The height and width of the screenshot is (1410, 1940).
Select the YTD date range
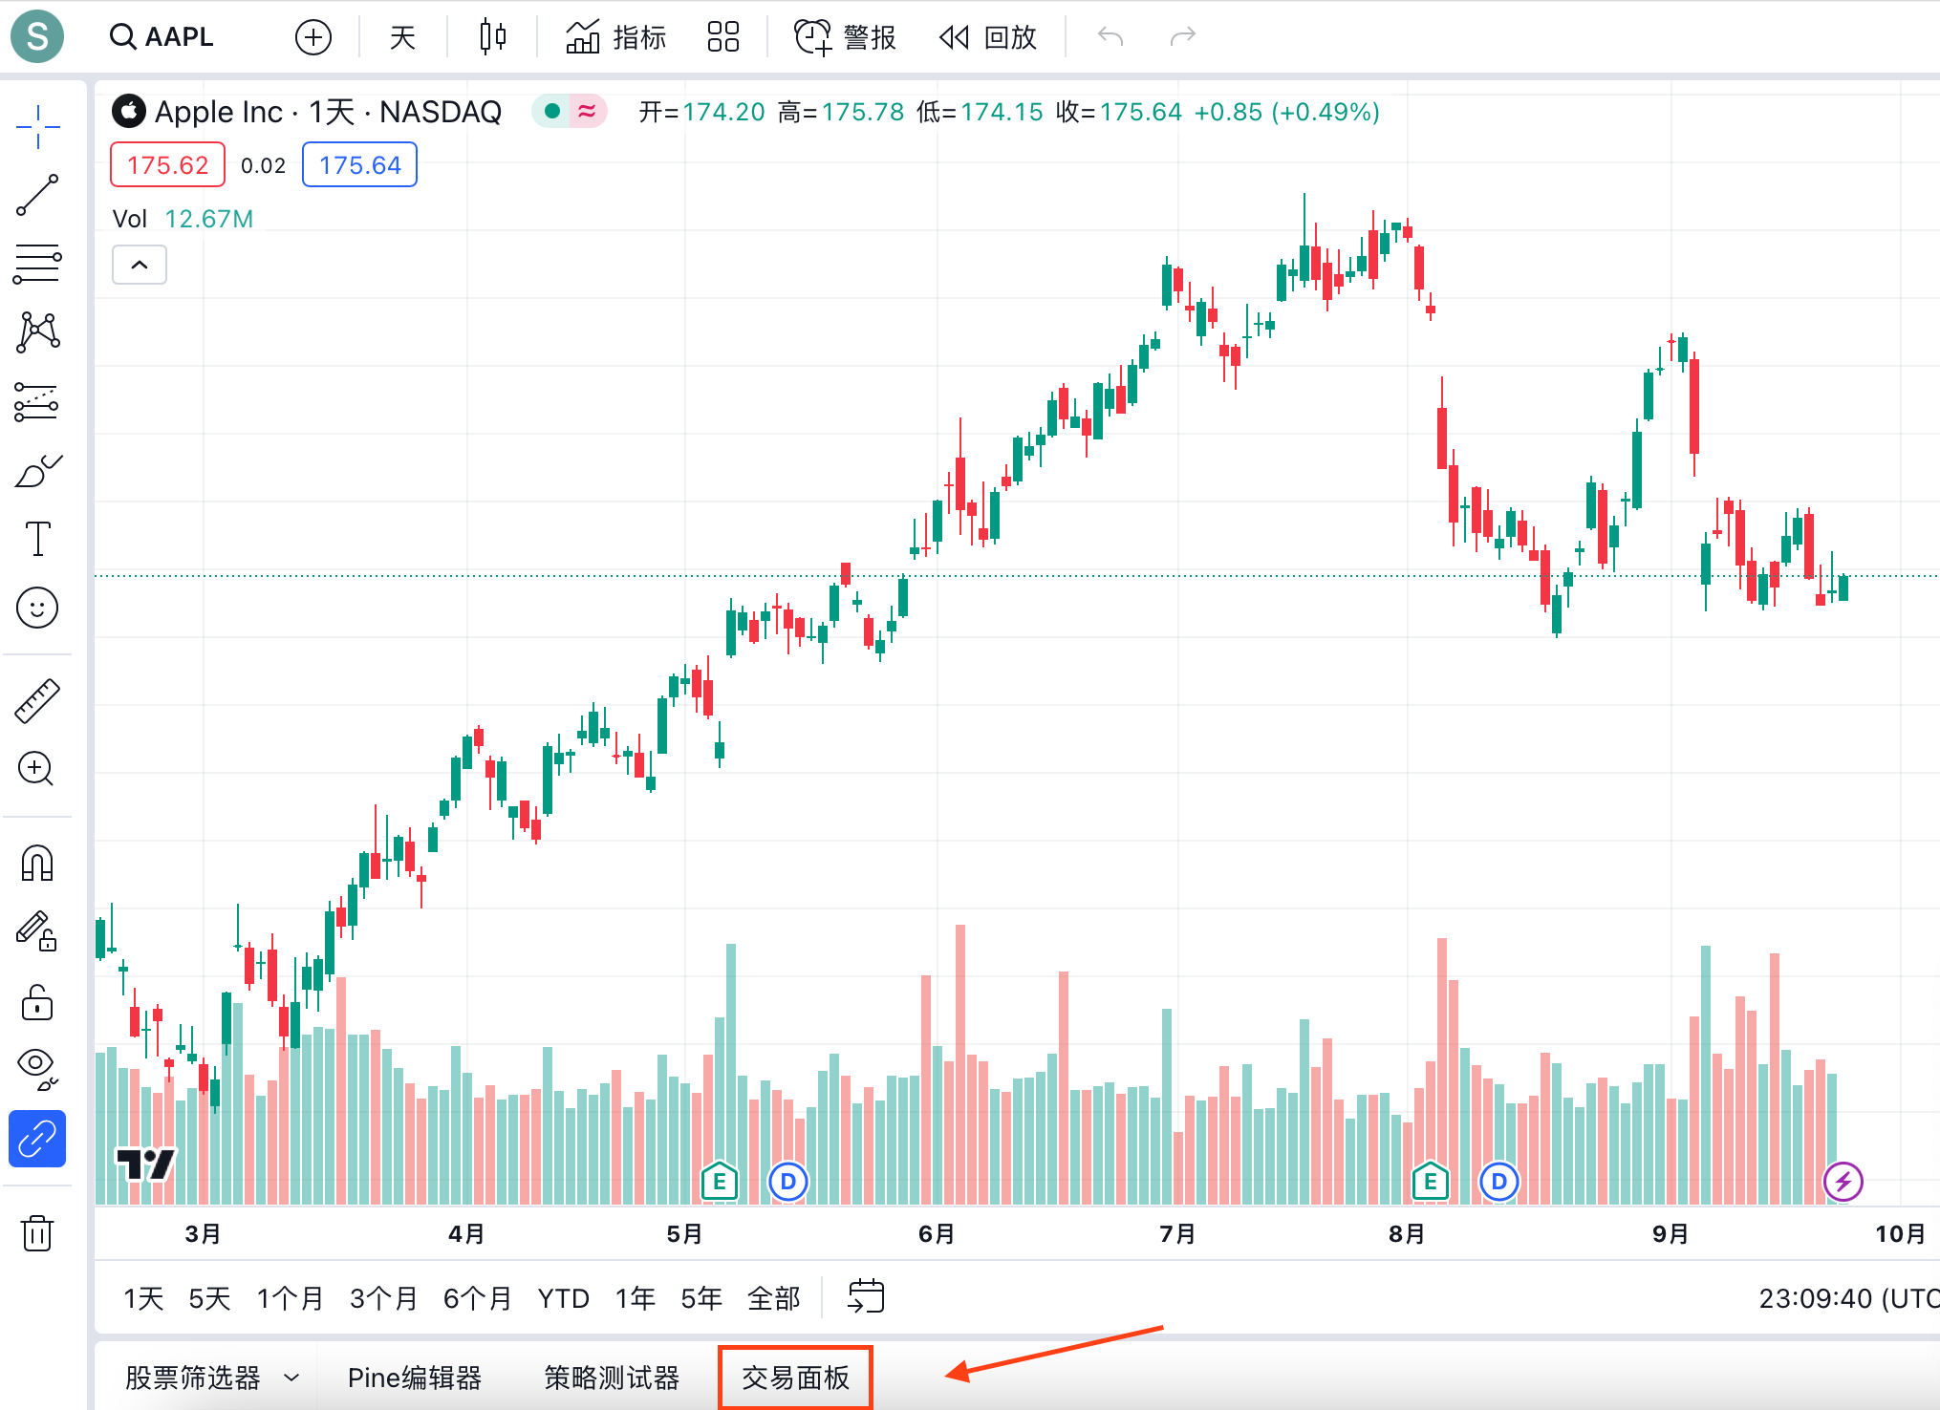(x=563, y=1298)
